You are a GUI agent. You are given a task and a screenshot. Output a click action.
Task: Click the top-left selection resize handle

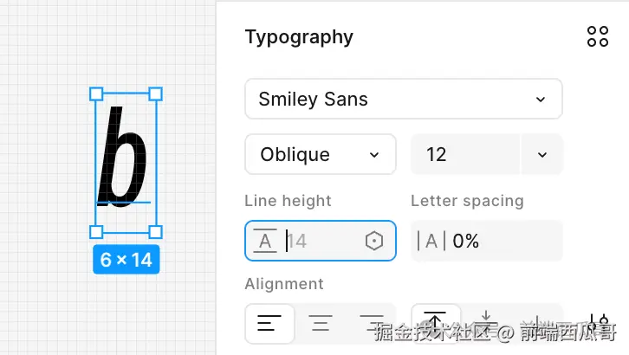96,94
